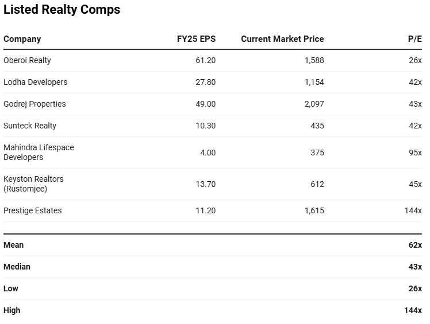Click the Mean P/E value 62x

tap(415, 245)
